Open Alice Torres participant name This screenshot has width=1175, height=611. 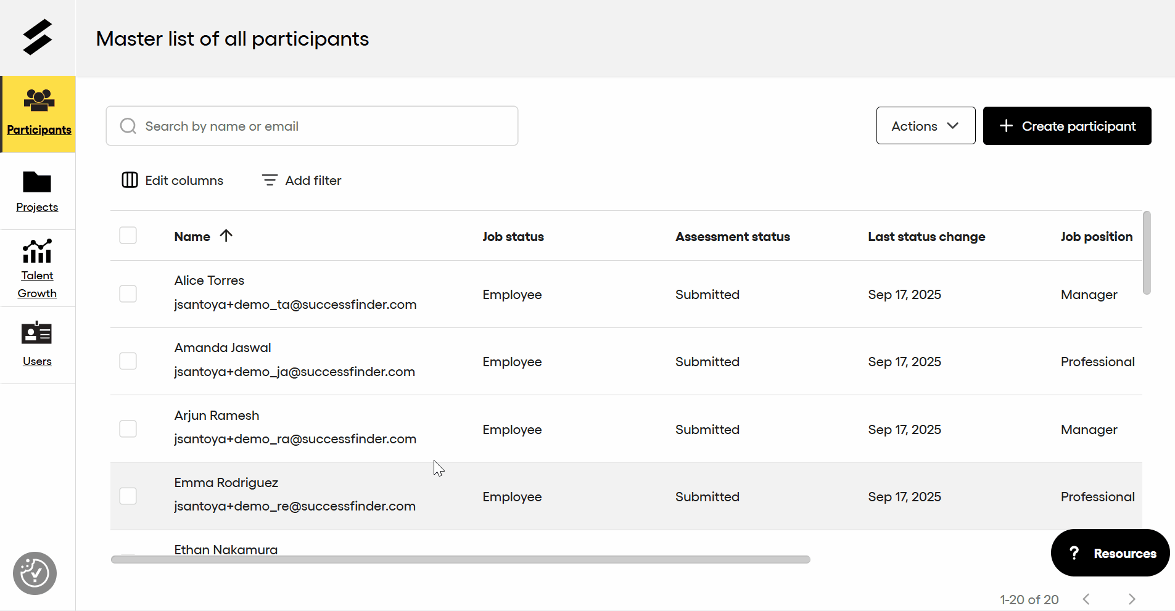(x=209, y=281)
